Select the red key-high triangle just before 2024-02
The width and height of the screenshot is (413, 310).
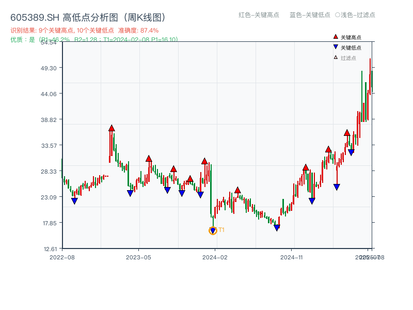[204, 161]
